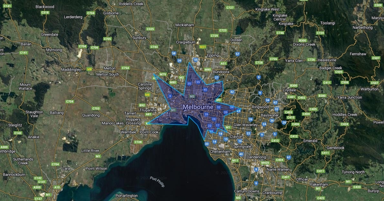Click the Port Phillip bay label
The image size is (384, 201).
tap(157, 182)
